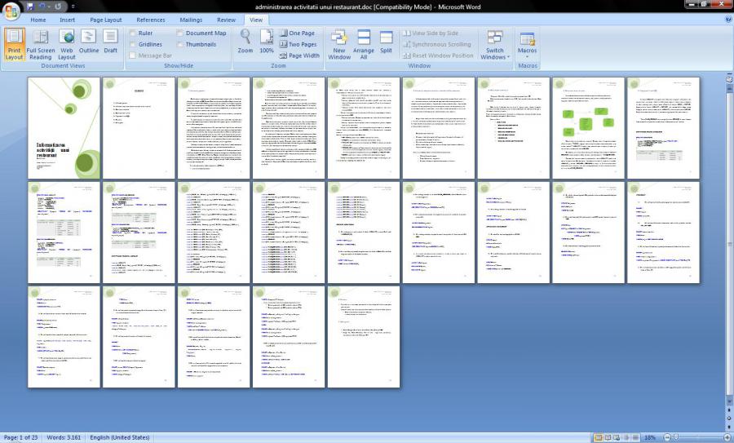Select the Web Layout view

tap(66, 42)
